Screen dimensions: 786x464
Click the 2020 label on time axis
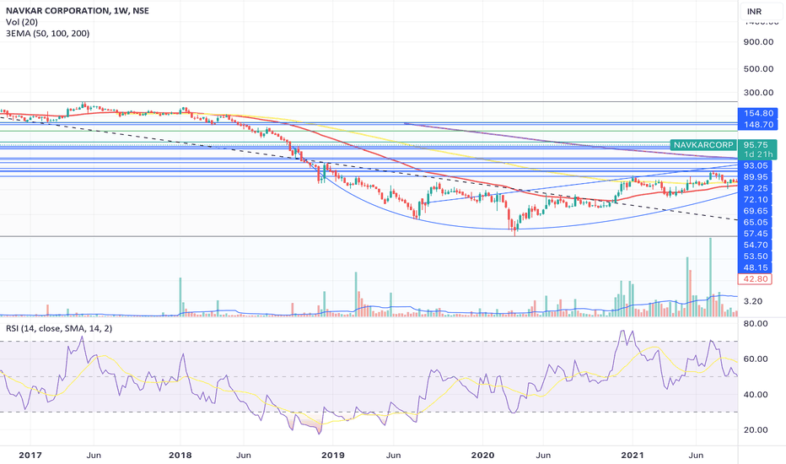483,456
